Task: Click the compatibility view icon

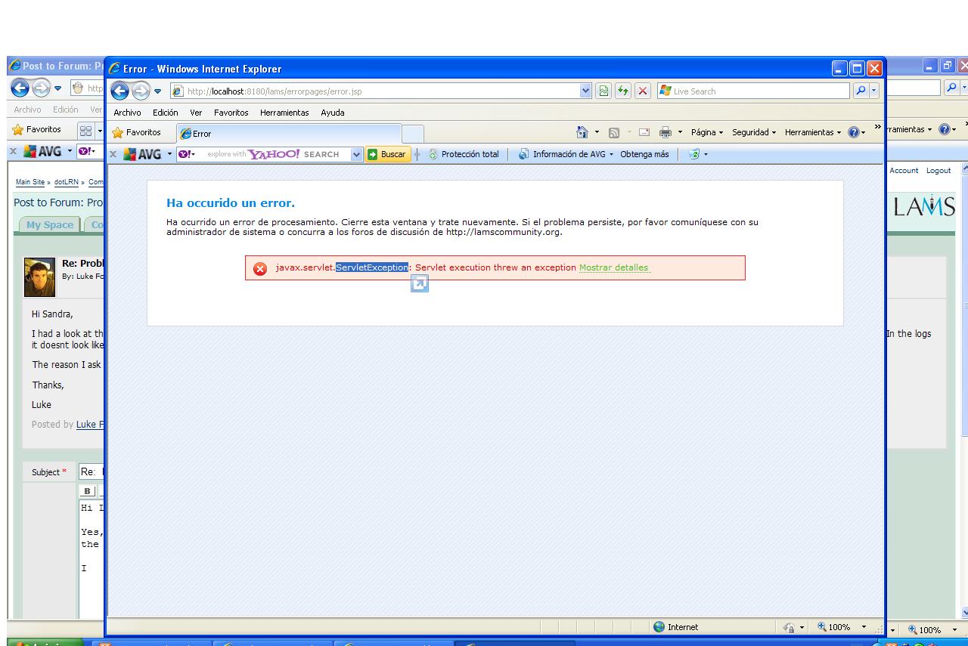Action: (x=604, y=91)
